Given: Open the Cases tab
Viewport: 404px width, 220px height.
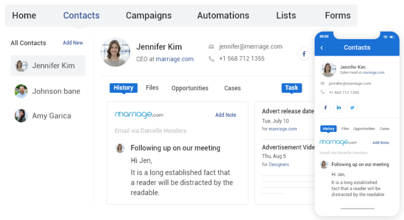Looking at the screenshot, I should (232, 88).
